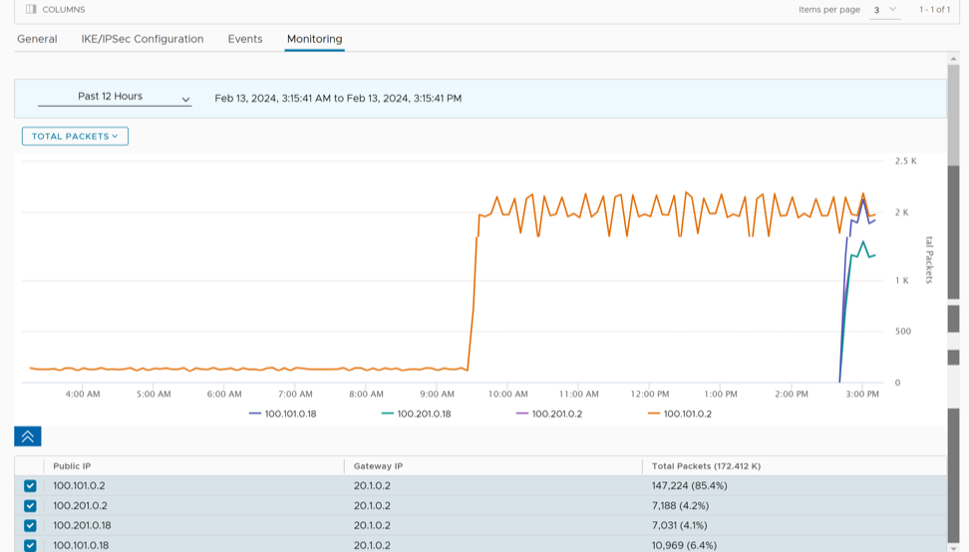Screen dimensions: 969x552
Task: Switch to the Events tab
Action: pos(245,39)
